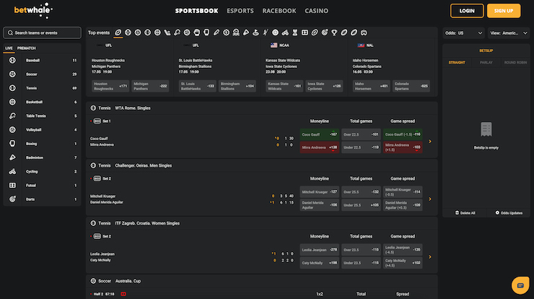Expand Krueger vs Merida Aguilar markets arrow
Image resolution: width=534 pixels, height=299 pixels.
430,199
